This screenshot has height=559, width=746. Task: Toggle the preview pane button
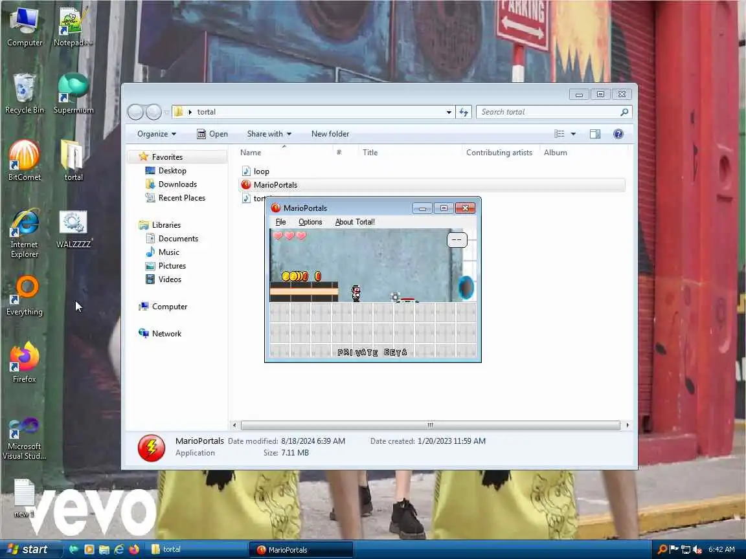(x=594, y=134)
